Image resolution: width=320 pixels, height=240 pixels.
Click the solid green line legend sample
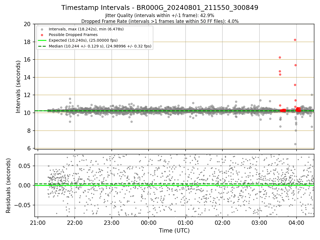(42, 41)
